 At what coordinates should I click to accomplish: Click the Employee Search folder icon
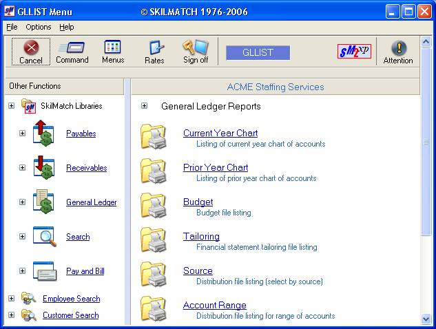tap(29, 299)
